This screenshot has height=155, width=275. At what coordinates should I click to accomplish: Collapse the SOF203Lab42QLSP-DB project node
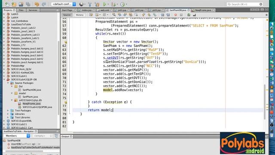pos(4,79)
